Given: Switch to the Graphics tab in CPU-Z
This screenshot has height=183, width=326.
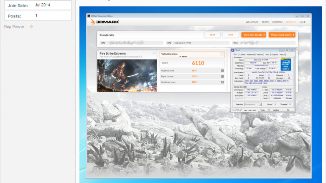Looking at the screenshot, I should point(275,55).
